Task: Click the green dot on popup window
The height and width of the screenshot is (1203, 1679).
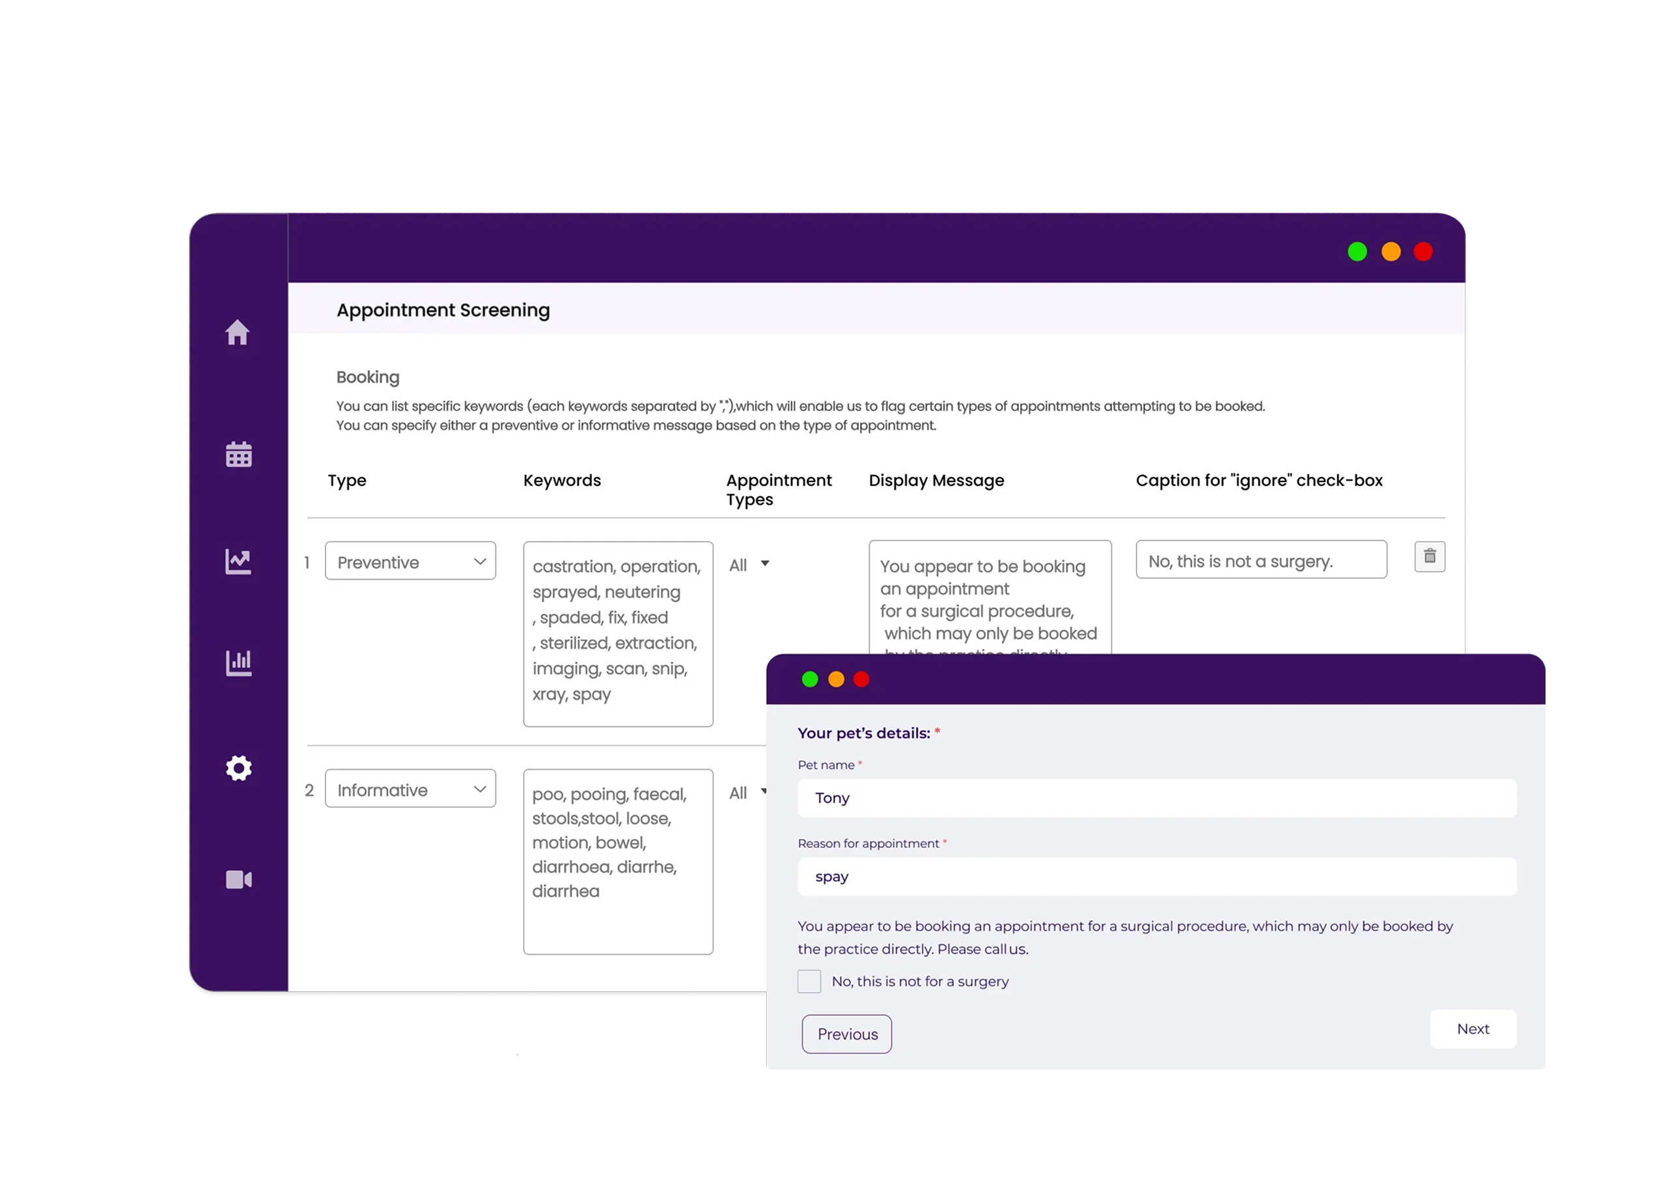Action: (x=810, y=679)
